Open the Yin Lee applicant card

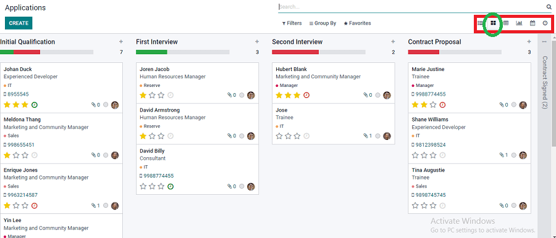(x=61, y=226)
